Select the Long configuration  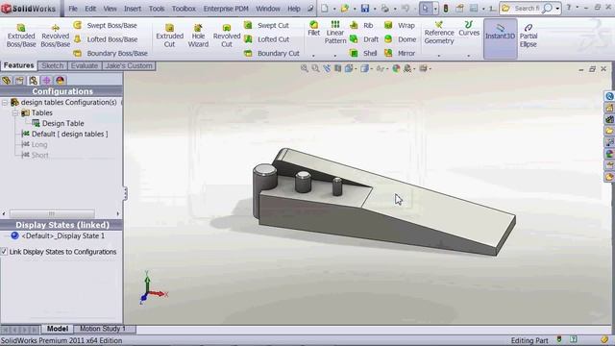(35, 145)
